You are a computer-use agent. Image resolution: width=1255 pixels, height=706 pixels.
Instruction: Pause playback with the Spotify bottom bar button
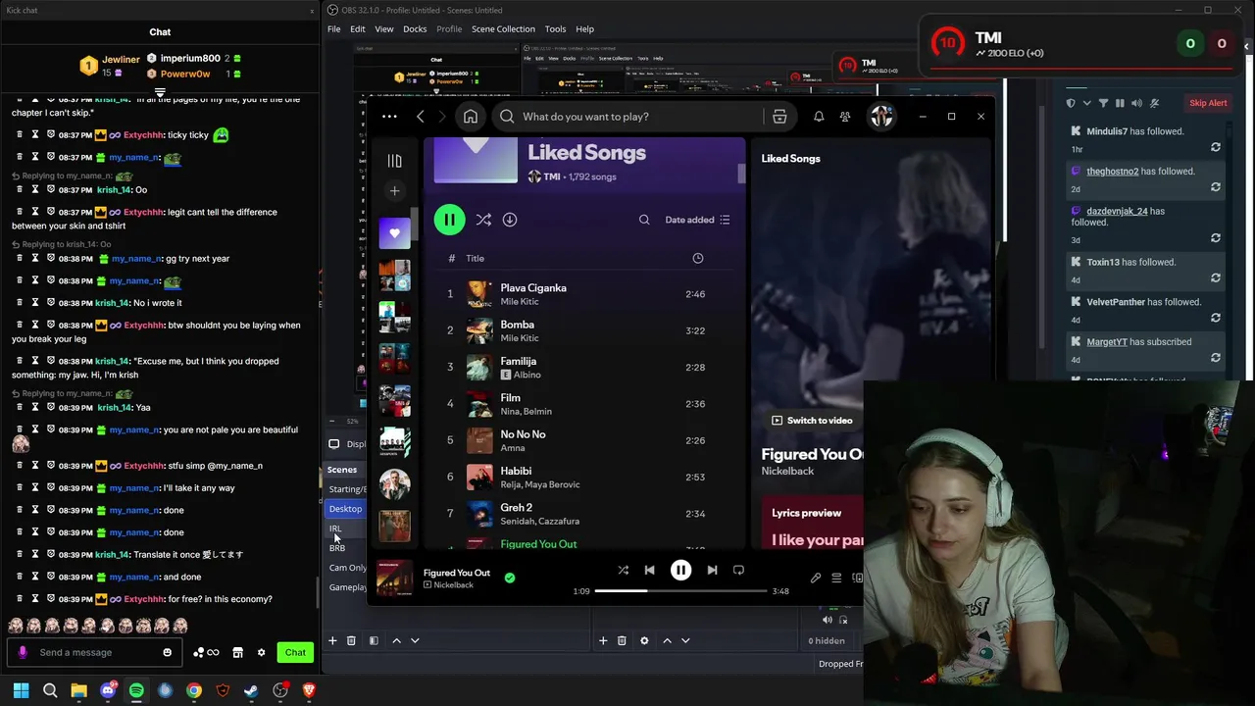[x=680, y=570]
